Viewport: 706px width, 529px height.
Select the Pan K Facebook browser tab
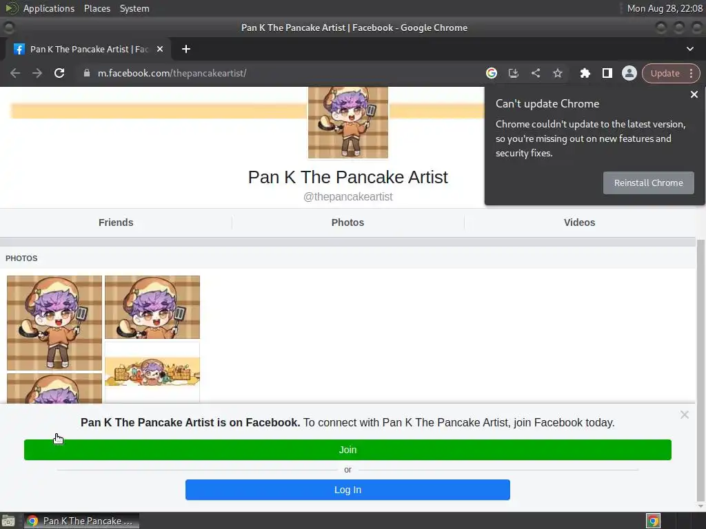tap(88, 49)
